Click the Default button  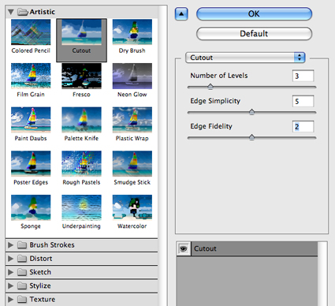coord(254,34)
